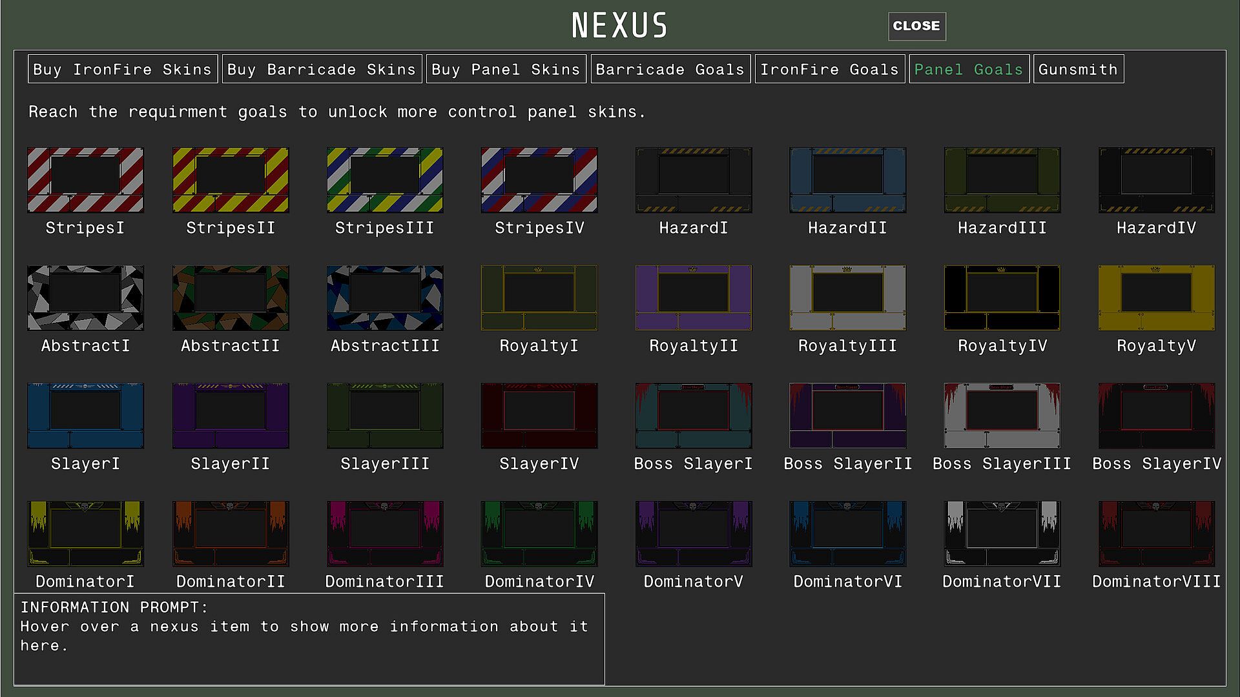
Task: Select the HazardI panel skin
Action: click(x=694, y=180)
